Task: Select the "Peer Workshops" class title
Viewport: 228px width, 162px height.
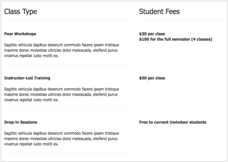Action: [20, 34]
